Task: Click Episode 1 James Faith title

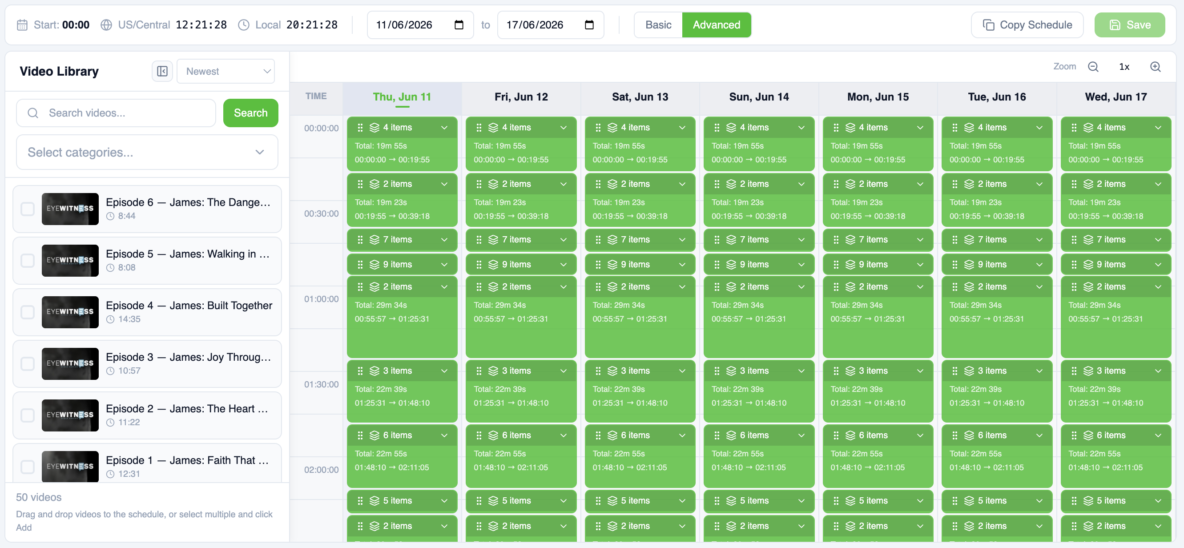Action: [x=188, y=460]
